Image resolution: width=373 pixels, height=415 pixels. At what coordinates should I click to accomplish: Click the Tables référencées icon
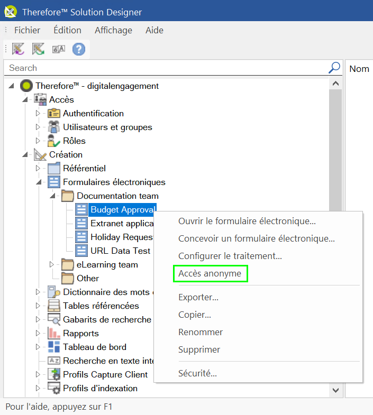click(x=54, y=306)
